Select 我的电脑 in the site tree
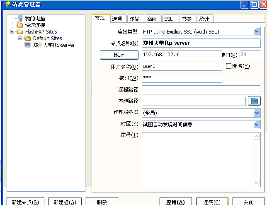267x207 pixels. coord(35,18)
